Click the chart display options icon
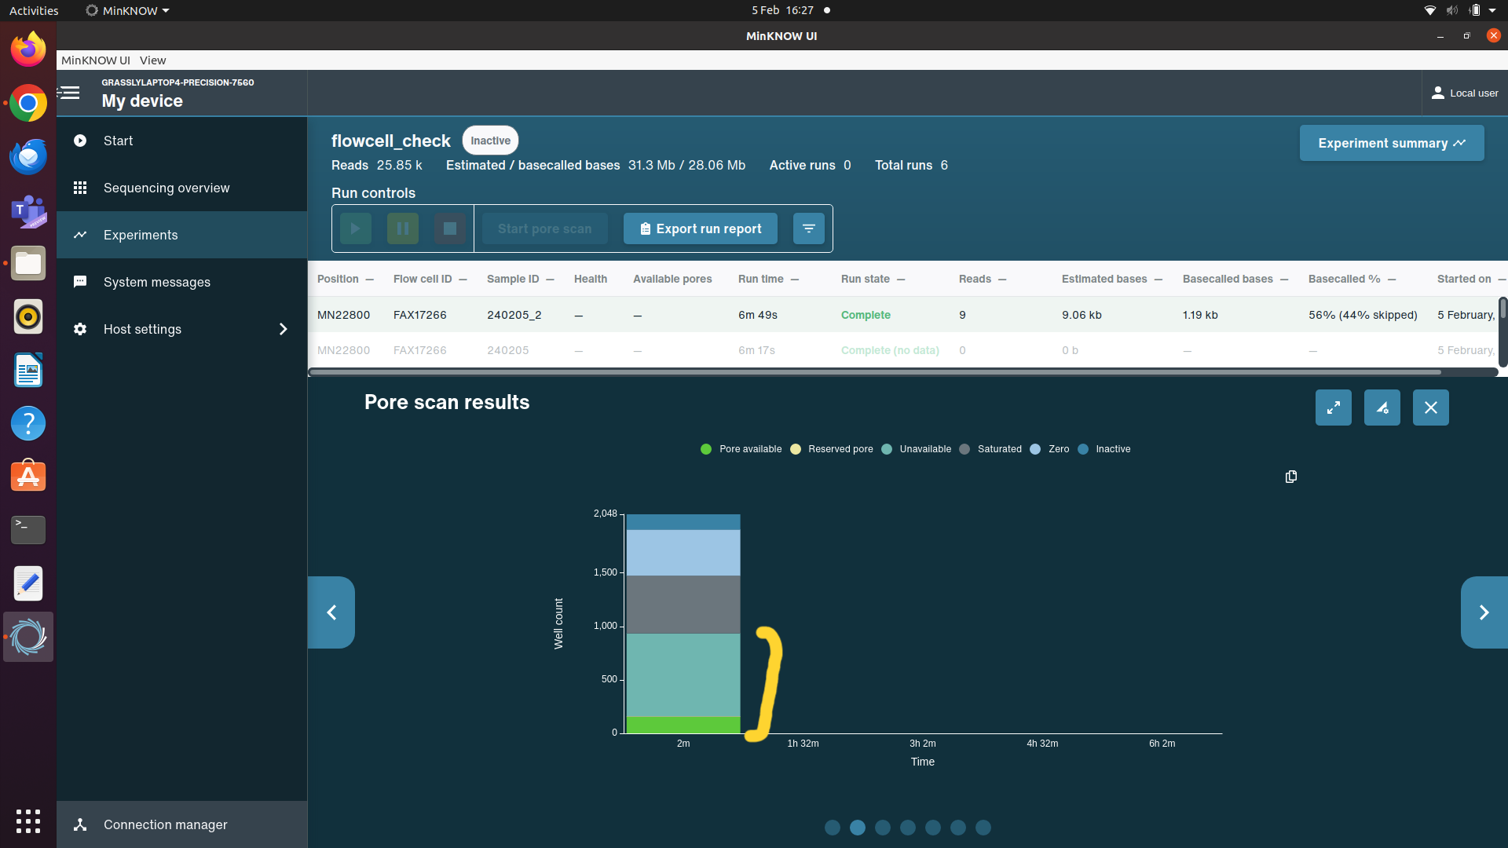The height and width of the screenshot is (848, 1508). tap(1382, 408)
